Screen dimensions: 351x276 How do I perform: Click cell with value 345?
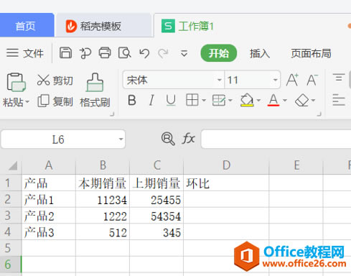(156, 232)
